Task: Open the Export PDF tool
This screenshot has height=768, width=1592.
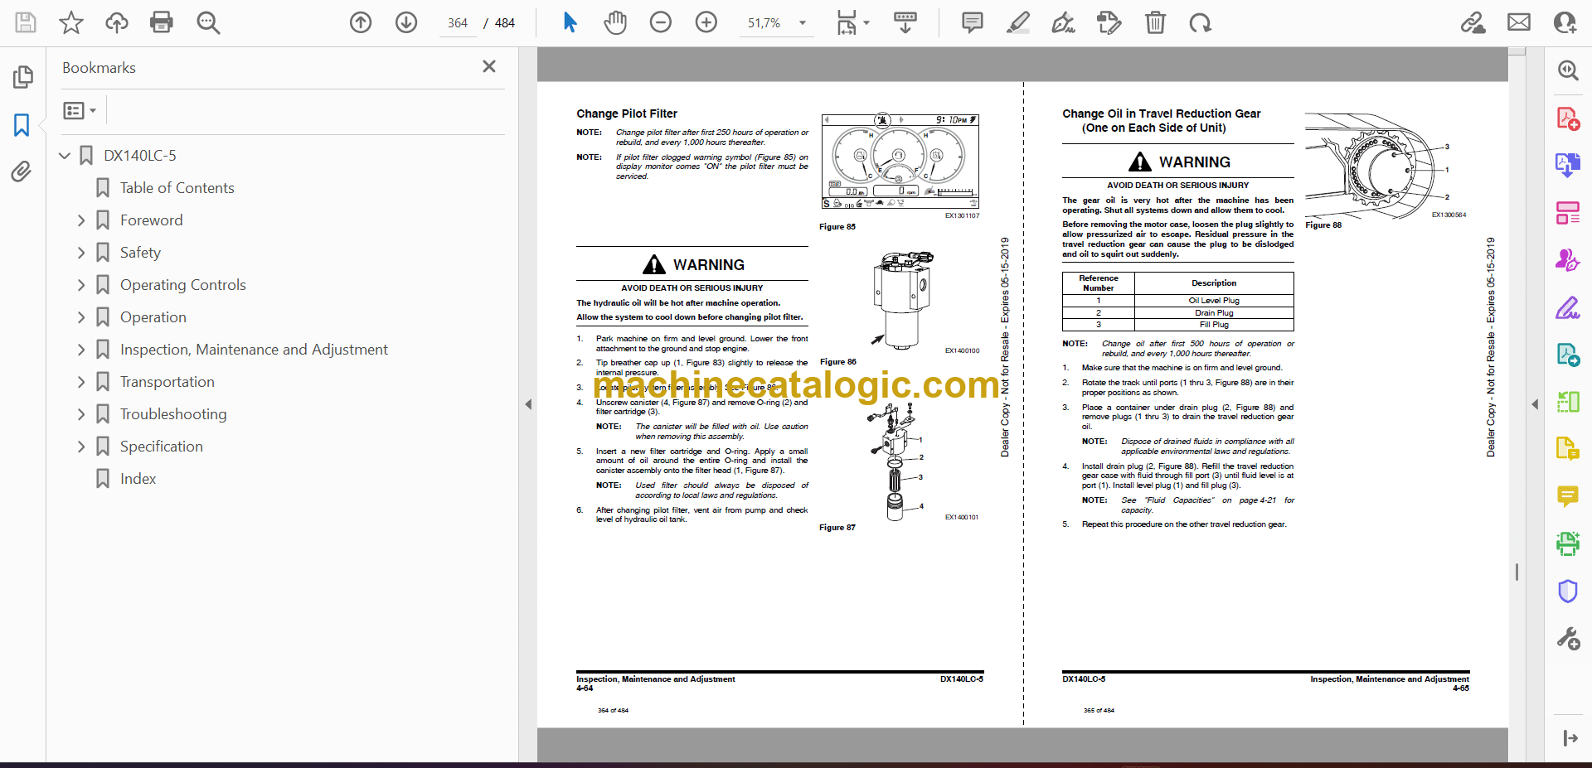Action: tap(1567, 165)
